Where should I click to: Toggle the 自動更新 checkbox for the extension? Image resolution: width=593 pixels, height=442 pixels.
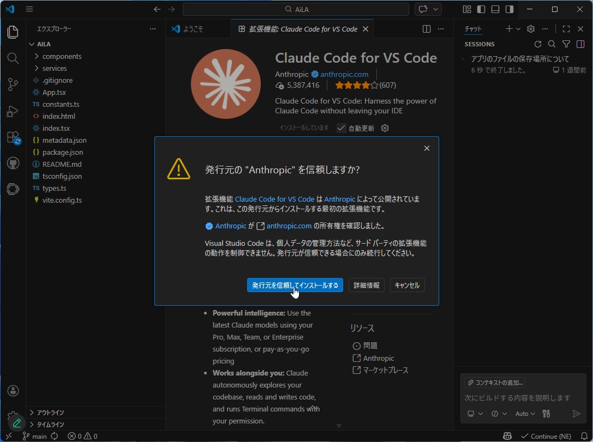tap(342, 129)
